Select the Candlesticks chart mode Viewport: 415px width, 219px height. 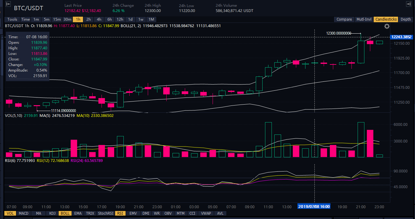click(x=386, y=19)
